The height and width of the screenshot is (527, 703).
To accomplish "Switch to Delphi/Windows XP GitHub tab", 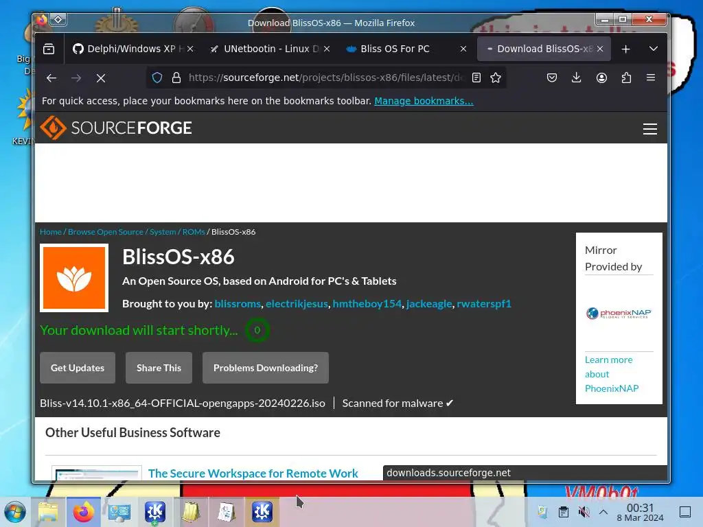I will click(x=128, y=49).
